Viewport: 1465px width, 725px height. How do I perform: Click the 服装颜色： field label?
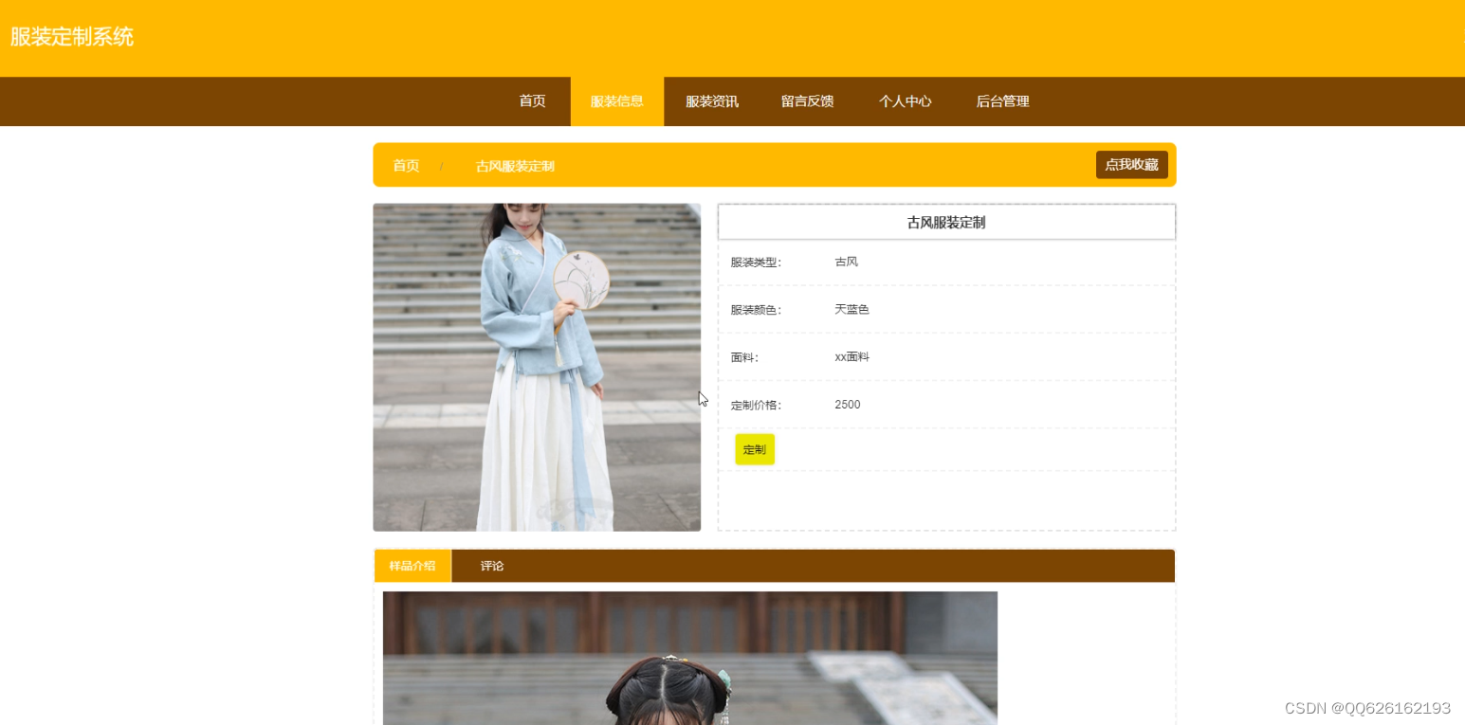tap(756, 310)
